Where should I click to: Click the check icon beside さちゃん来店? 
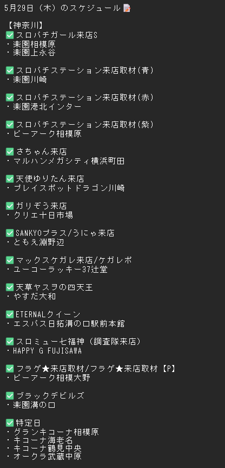10,152
